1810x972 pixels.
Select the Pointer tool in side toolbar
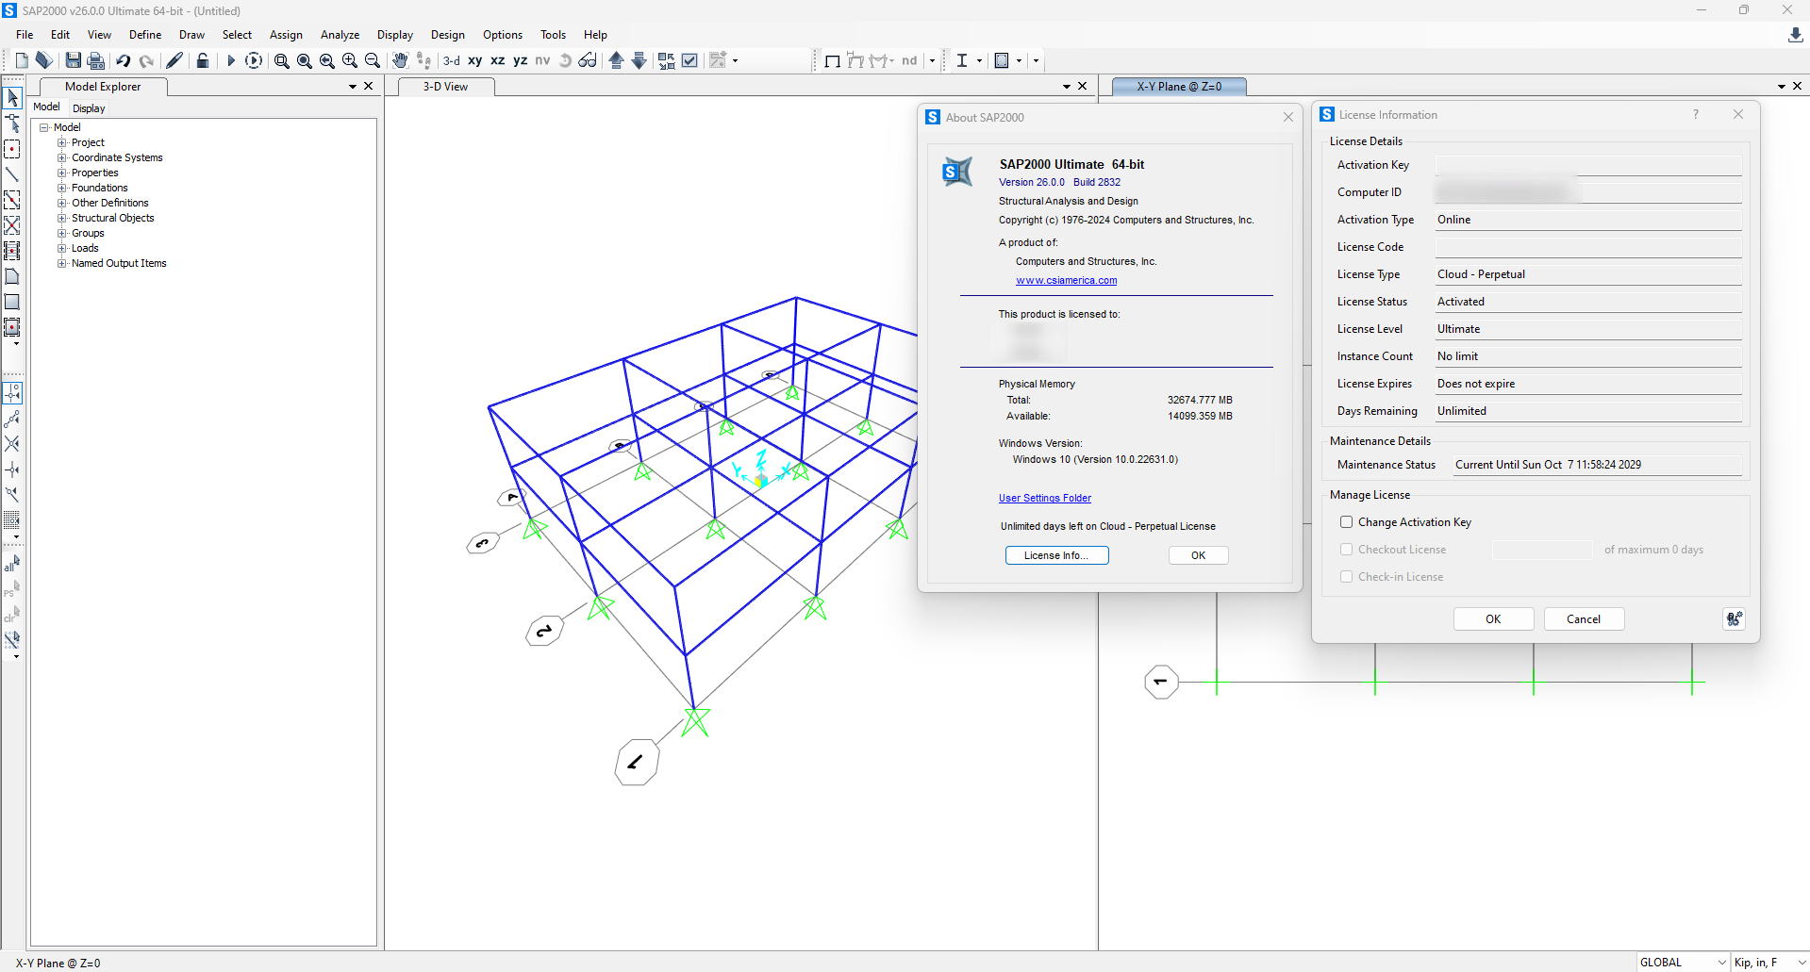(x=12, y=98)
